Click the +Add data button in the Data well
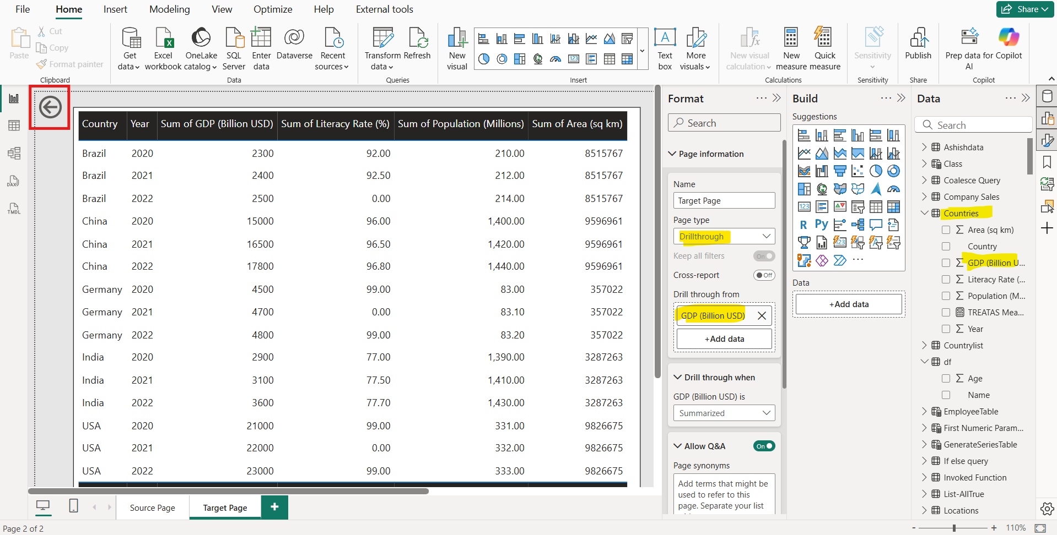This screenshot has width=1057, height=535. pos(849,304)
